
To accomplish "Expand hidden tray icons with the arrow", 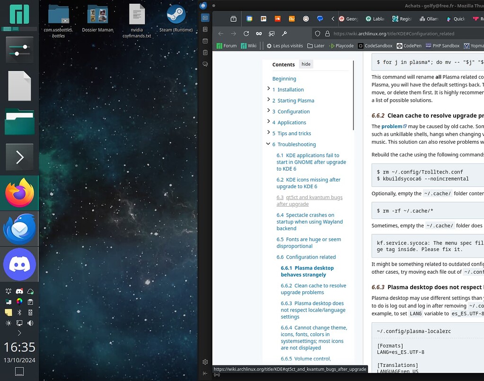I will [19, 333].
